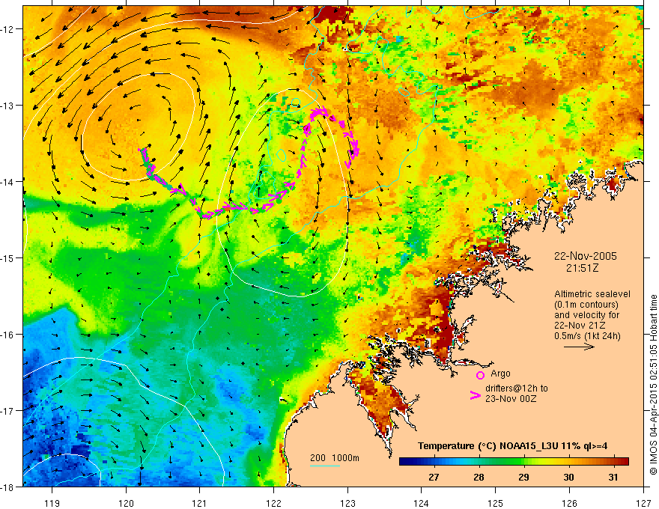Image resolution: width=659 pixels, height=509 pixels.
Task: Click the colour bar tick label 27
Action: pos(434,477)
